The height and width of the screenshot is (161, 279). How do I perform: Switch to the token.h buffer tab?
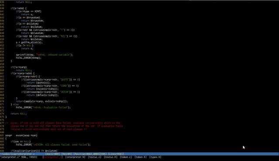pos(140,157)
